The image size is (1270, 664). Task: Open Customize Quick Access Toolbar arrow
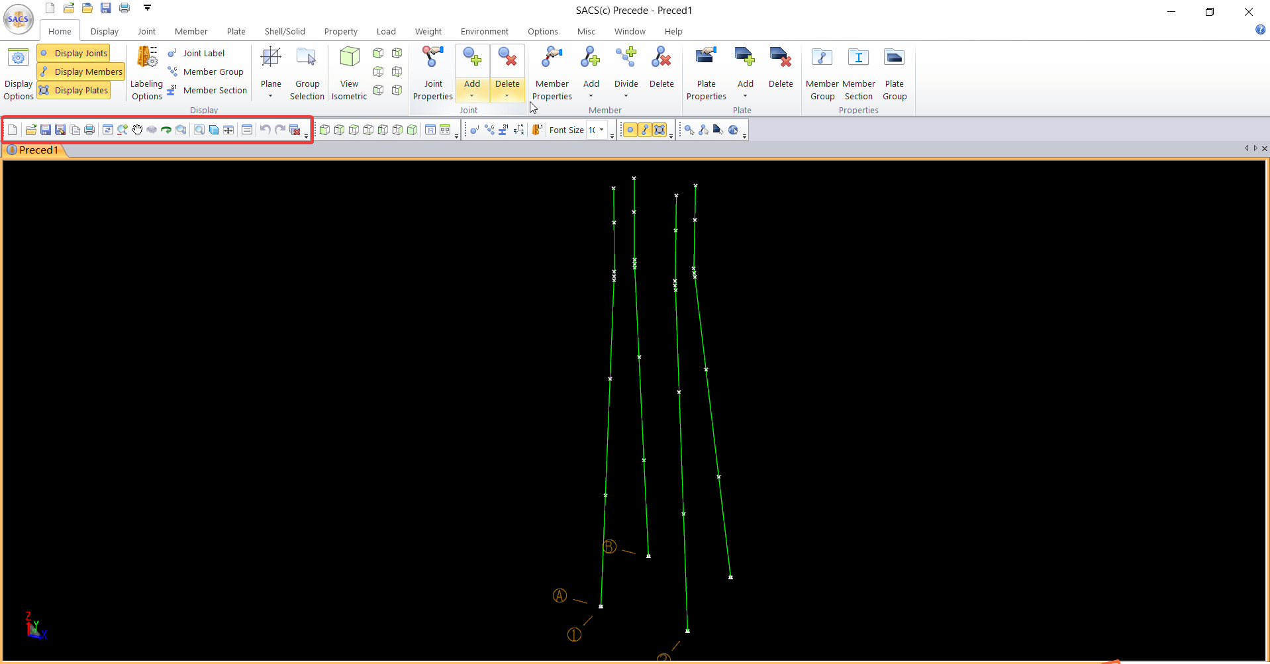coord(147,8)
